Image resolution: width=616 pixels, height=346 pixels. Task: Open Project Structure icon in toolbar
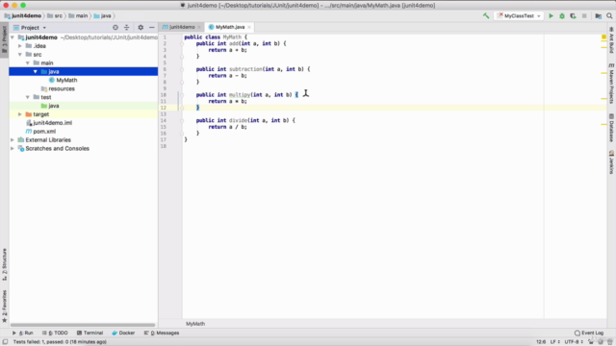pyautogui.click(x=599, y=16)
